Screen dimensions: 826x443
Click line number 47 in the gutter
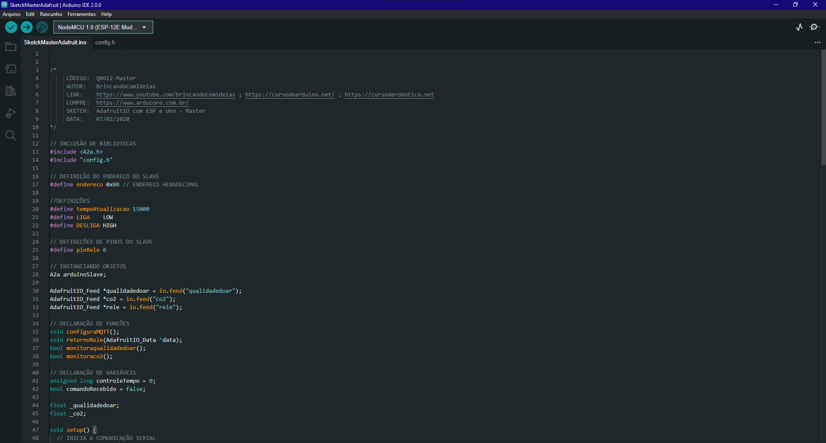[x=35, y=430]
